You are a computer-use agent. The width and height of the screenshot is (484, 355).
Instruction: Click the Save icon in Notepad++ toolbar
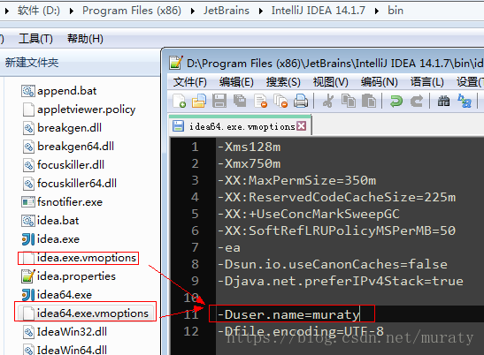coord(219,101)
